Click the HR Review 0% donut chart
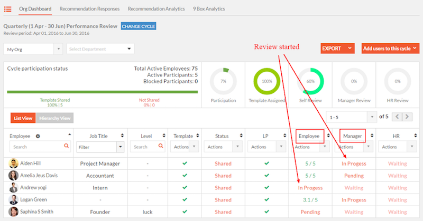Screen dimensions: 423x221 tap(398, 81)
